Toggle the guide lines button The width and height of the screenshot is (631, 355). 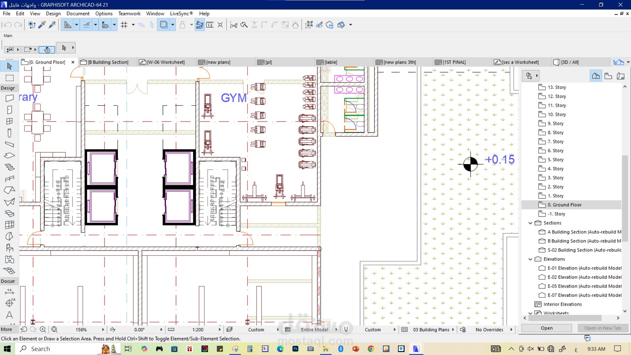pos(86,25)
